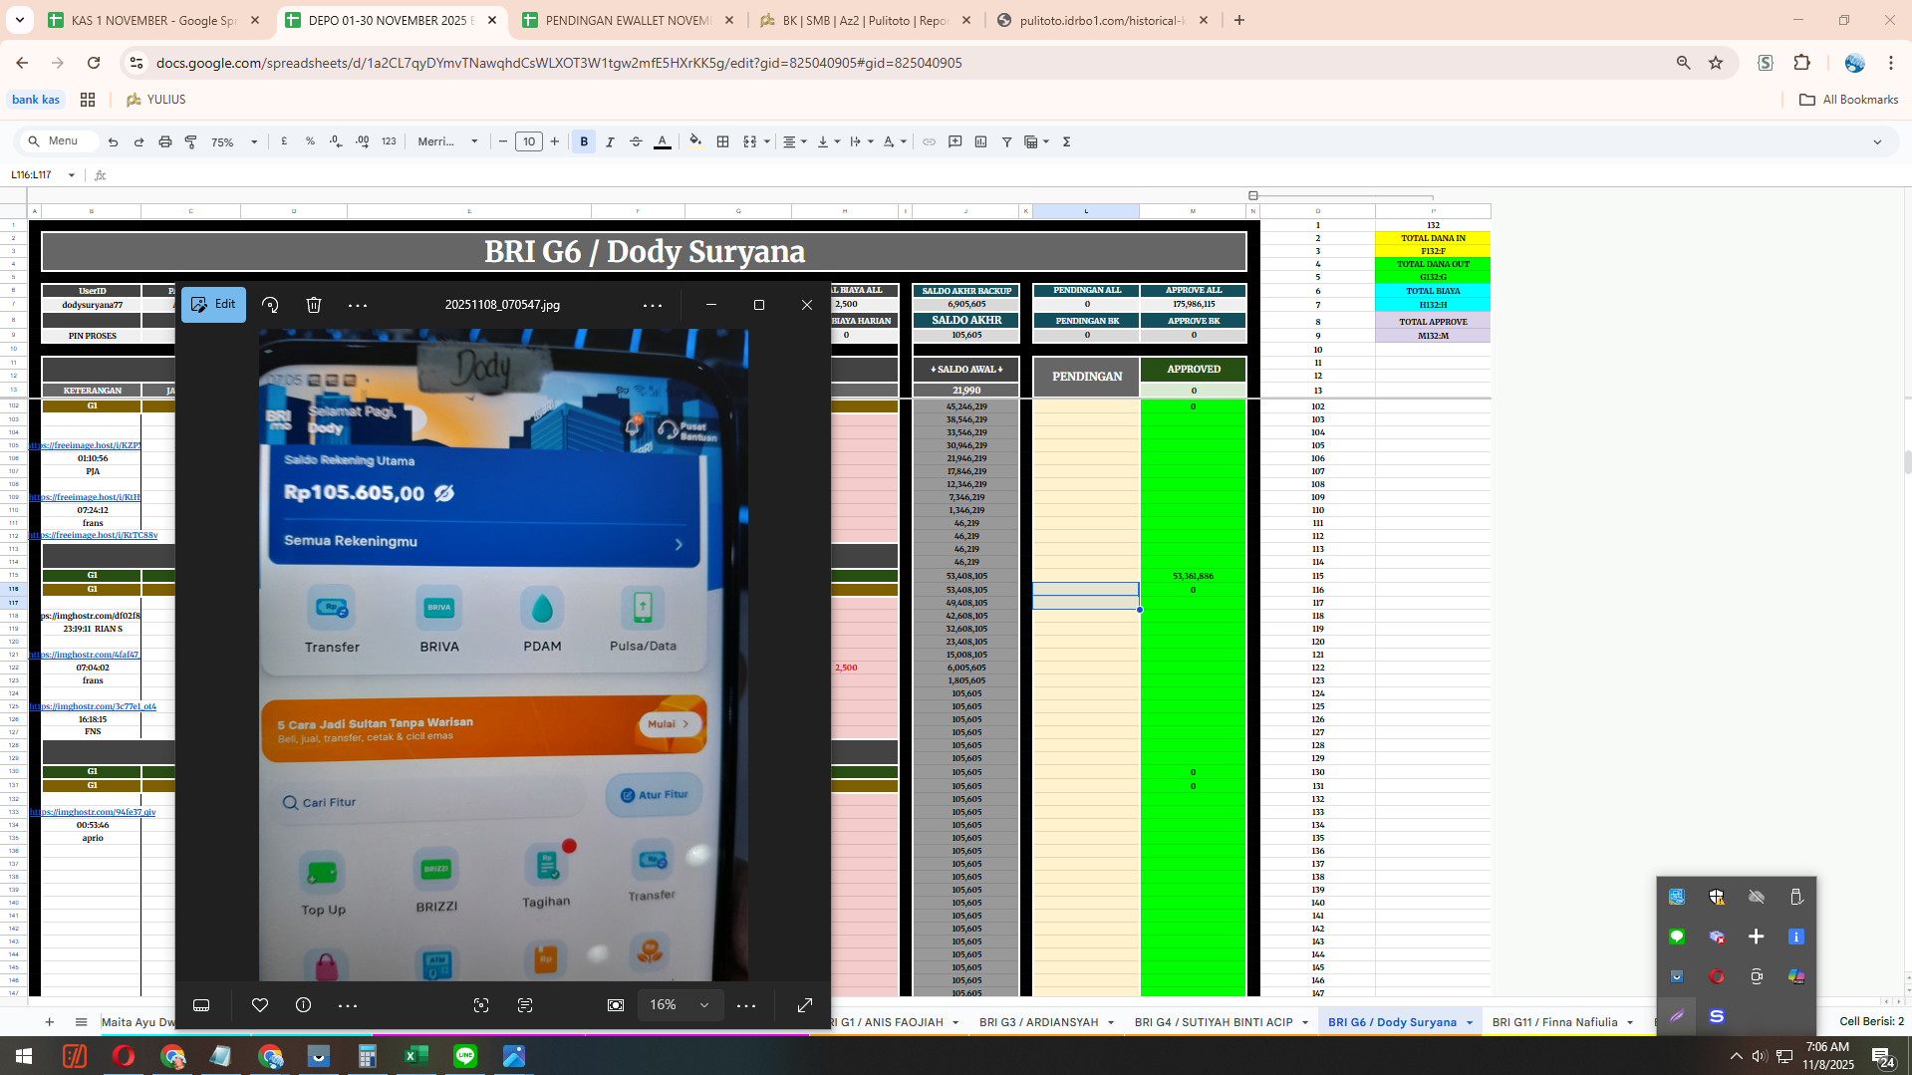This screenshot has width=1912, height=1075.
Task: Open the zoom 75% dropdown
Action: (234, 141)
